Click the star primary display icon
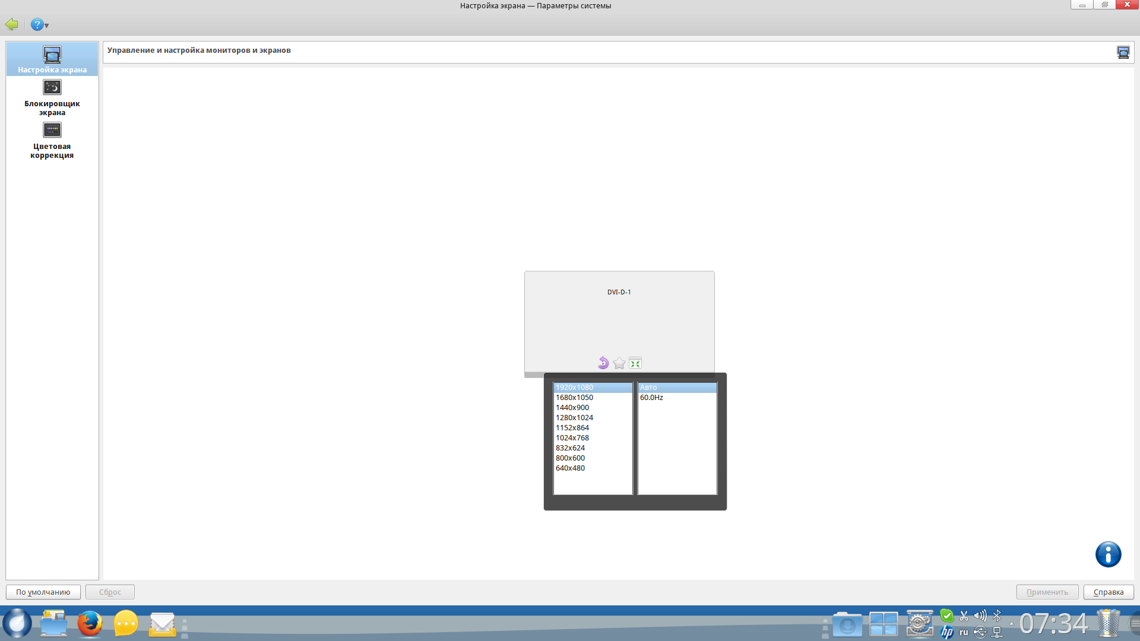 [619, 363]
